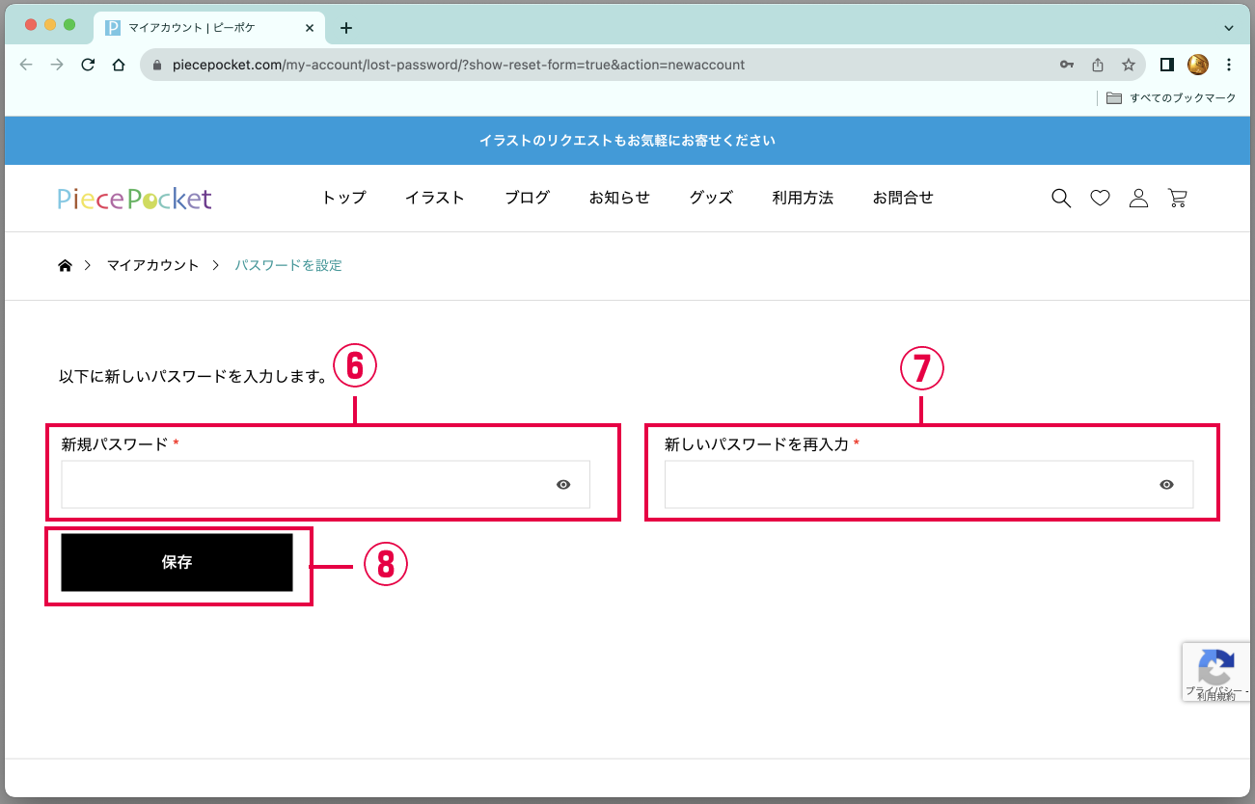The image size is (1255, 804).
Task: Click the マイアカウント breadcrumb link
Action: point(152,265)
